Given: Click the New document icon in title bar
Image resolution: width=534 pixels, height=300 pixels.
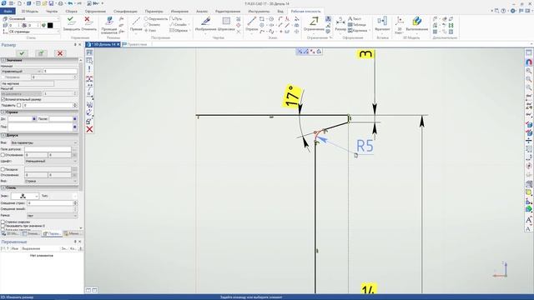Looking at the screenshot, I should pyautogui.click(x=19, y=3).
